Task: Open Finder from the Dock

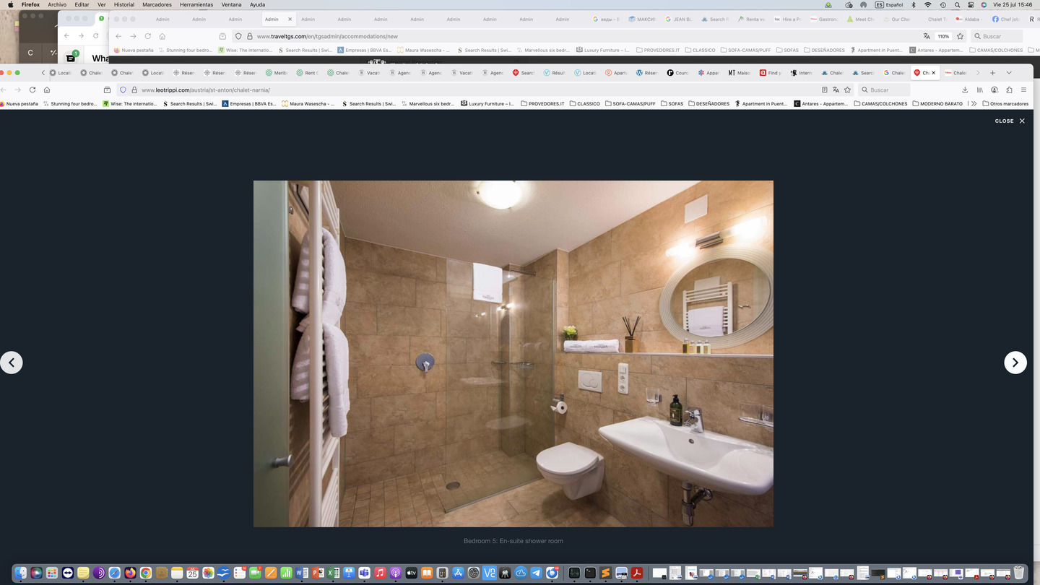Action: 20,573
